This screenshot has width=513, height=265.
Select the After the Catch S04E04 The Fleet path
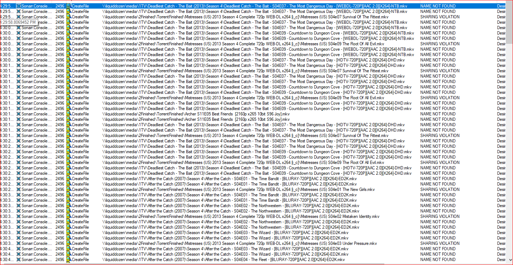tap(224, 260)
